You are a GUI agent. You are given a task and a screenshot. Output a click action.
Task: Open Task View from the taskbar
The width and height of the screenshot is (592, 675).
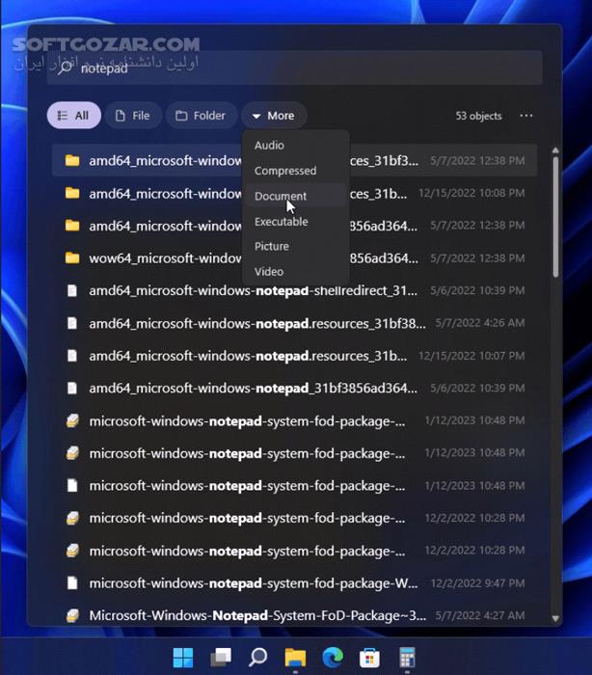tap(221, 658)
